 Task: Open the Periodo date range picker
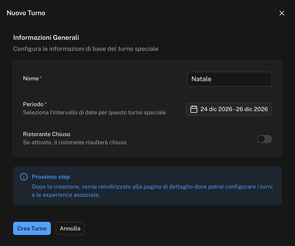[x=229, y=109]
